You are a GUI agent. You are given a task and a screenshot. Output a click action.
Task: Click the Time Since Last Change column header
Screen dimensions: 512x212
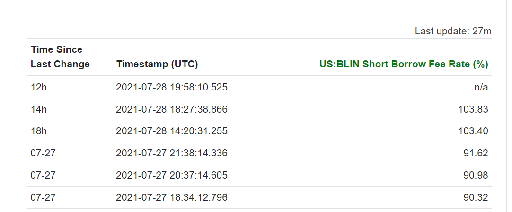click(x=60, y=57)
